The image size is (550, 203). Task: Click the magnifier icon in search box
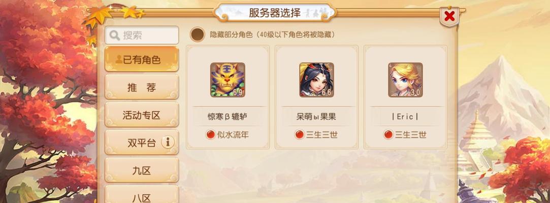coord(115,36)
